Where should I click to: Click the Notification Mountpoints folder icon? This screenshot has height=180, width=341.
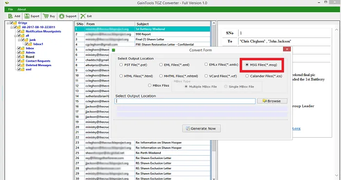point(22,32)
